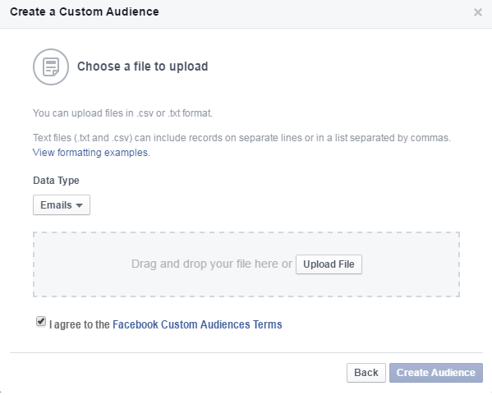Click the divider line above the Back button

[246, 352]
